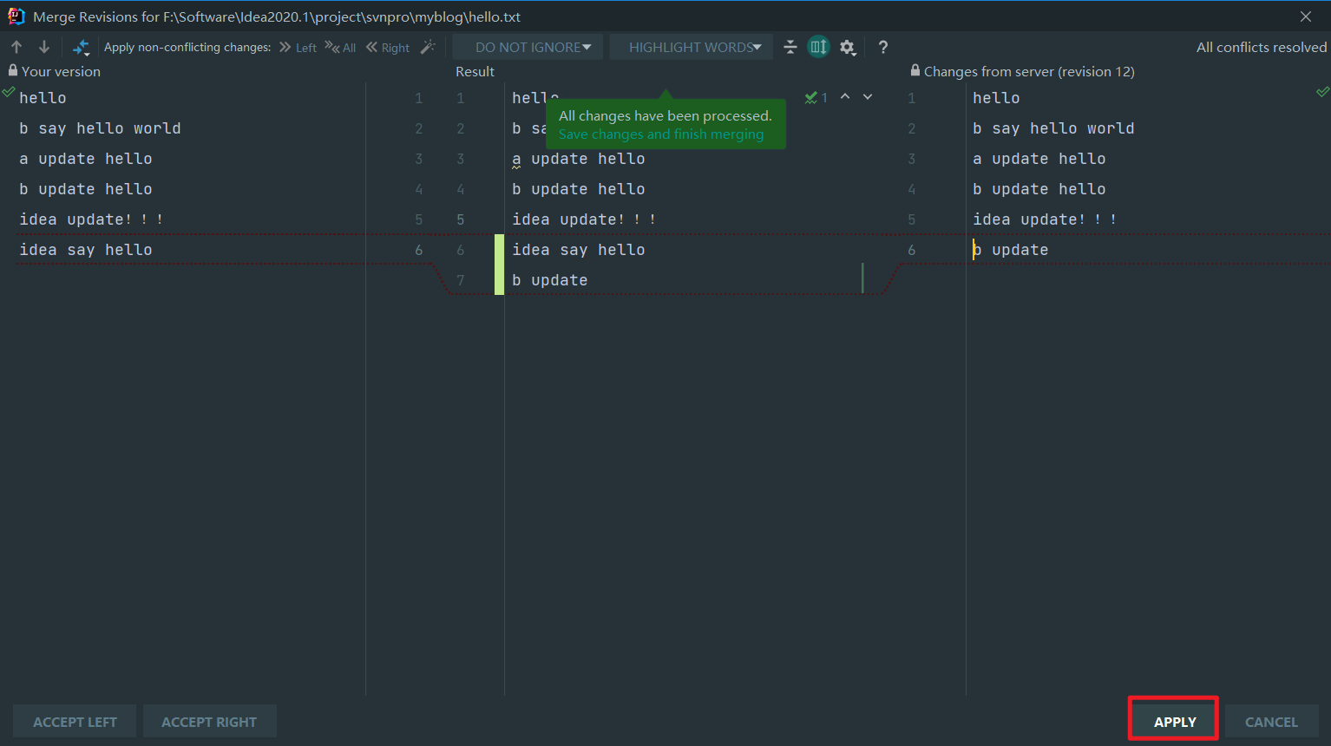Click 'b update' line in server changes pane
Viewport: 1331px width, 746px height.
1011,250
